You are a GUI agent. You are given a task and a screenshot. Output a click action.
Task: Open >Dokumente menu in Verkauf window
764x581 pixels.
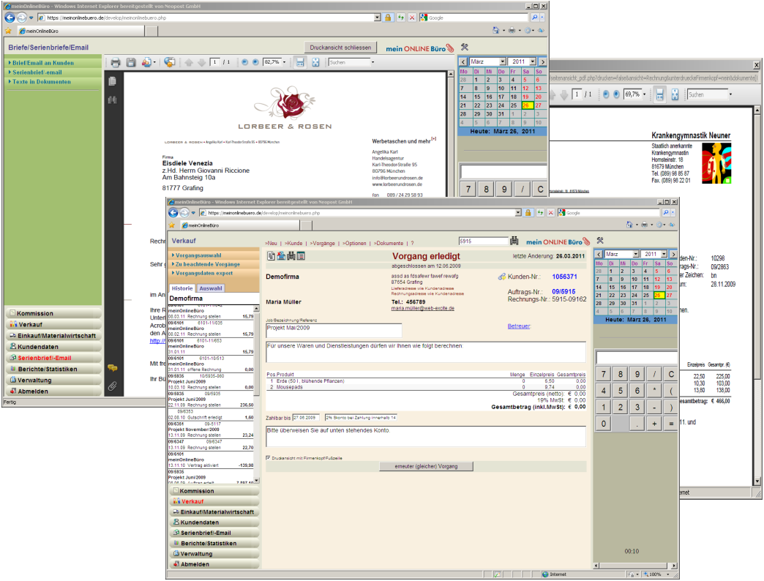(389, 243)
